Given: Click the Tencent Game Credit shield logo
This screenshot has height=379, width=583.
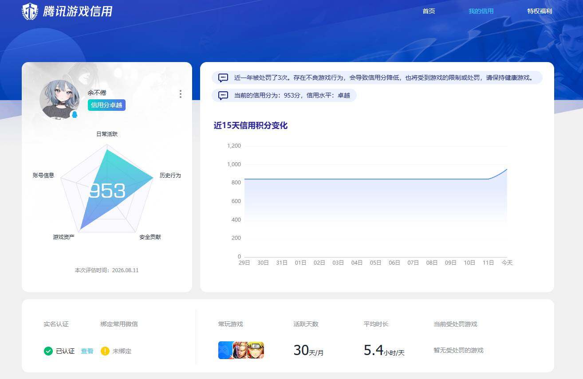Looking at the screenshot, I should pos(30,11).
